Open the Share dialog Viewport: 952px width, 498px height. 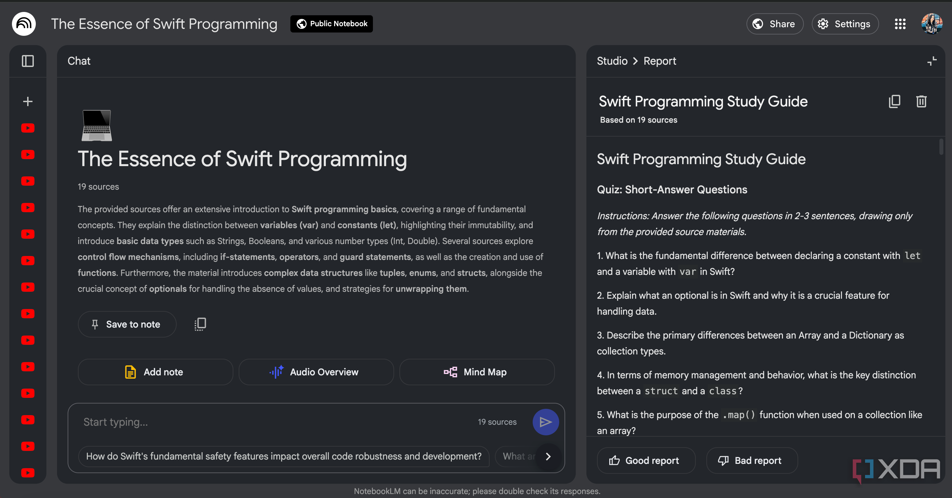click(x=775, y=24)
